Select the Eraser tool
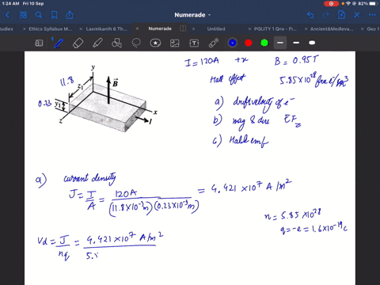This screenshot has height=285, width=380. (x=78, y=43)
